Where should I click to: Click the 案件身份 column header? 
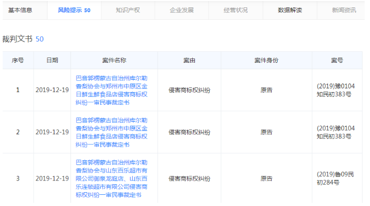266,61
